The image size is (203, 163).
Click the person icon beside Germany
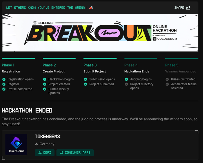click(36, 144)
